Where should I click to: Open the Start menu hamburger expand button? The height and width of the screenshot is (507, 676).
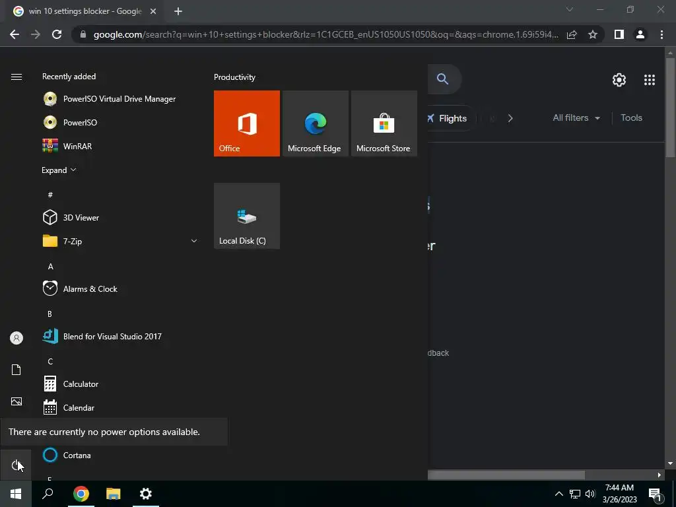(17, 77)
